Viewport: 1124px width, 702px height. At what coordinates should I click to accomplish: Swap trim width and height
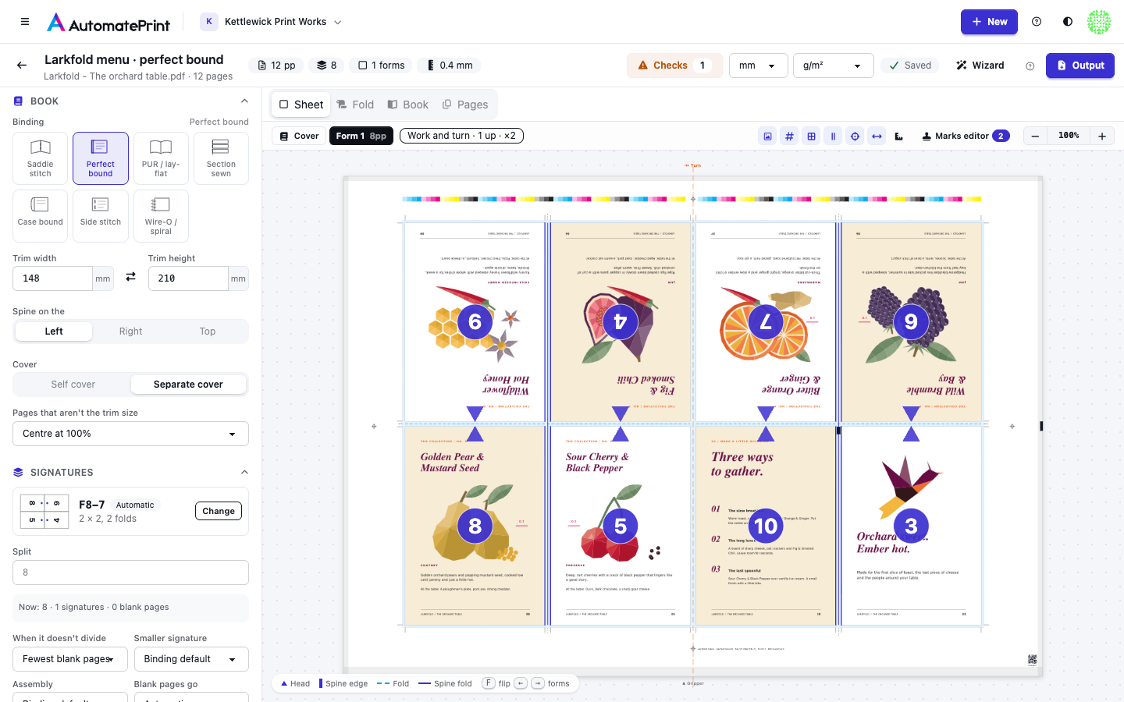130,277
